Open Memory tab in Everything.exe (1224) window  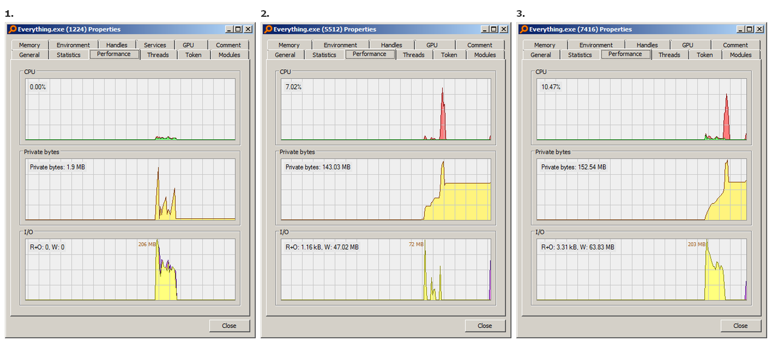click(30, 45)
